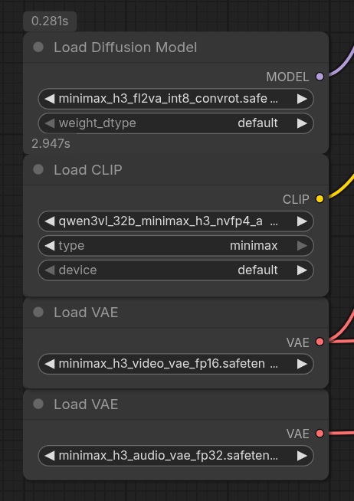This screenshot has height=501, width=354.
Task: Select previous diffusion model with left arrow
Action: tap(49, 99)
